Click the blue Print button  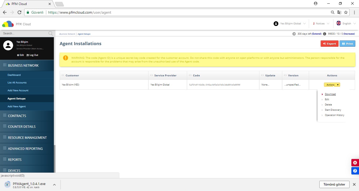[x=347, y=44]
